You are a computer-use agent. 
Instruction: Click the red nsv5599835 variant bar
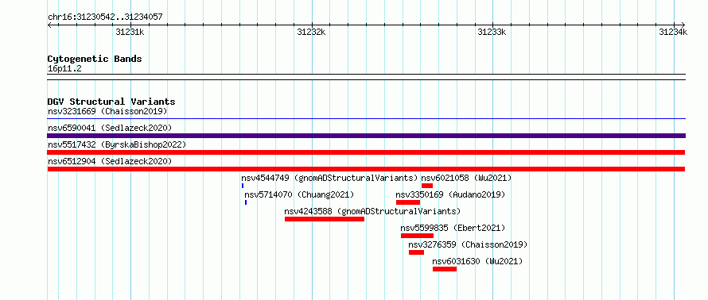[417, 236]
